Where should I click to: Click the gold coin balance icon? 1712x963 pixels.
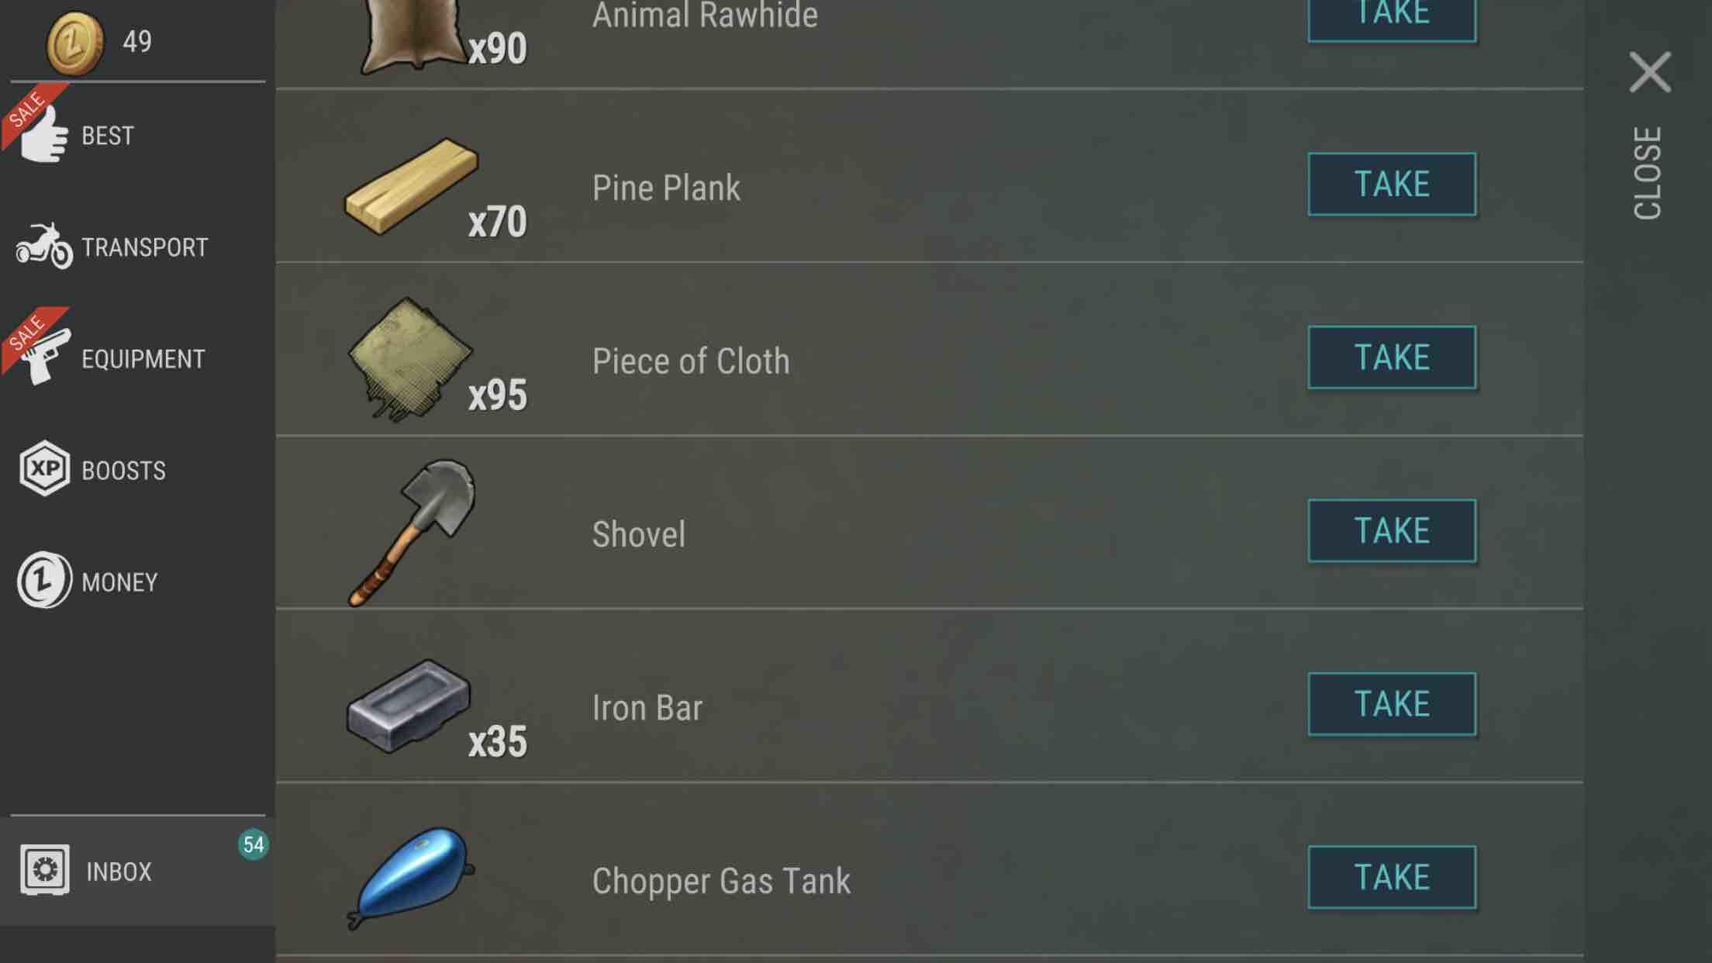74,43
